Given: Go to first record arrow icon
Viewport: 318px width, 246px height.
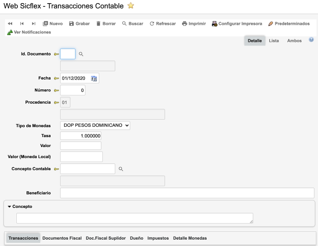Looking at the screenshot, I should coord(10,24).
